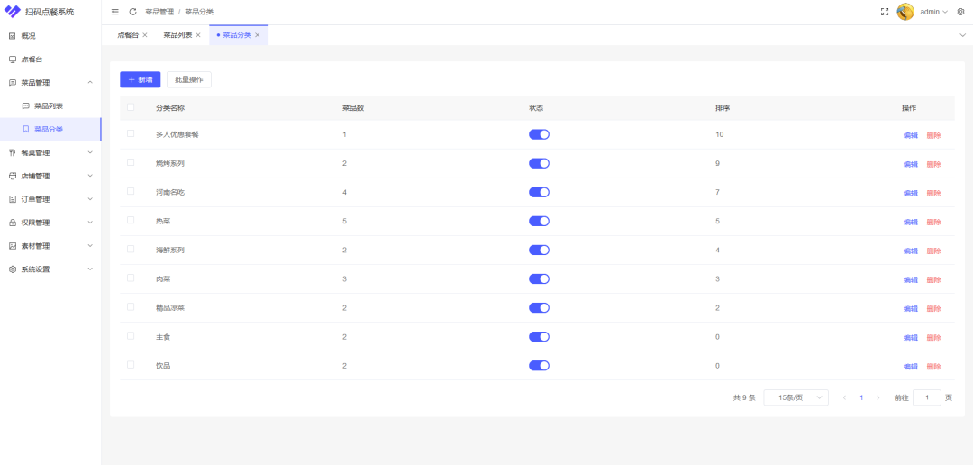Click the refresh page icon
Image resolution: width=973 pixels, height=465 pixels.
click(133, 12)
